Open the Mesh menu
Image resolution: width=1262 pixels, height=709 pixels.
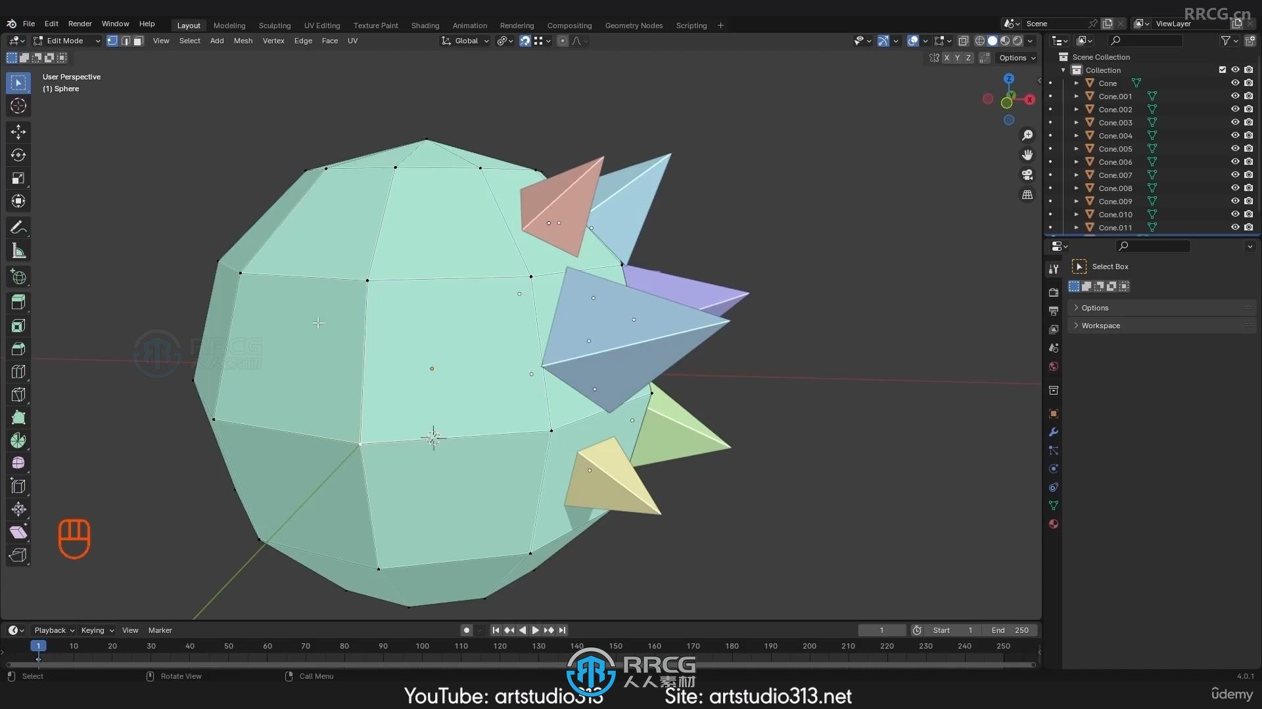(242, 41)
